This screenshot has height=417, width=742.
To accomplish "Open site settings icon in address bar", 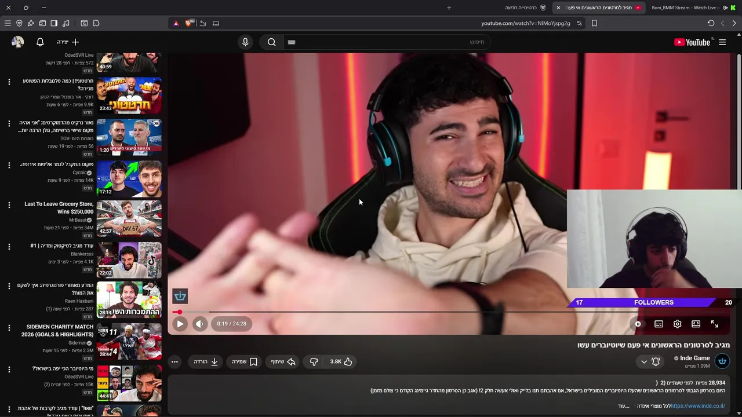I will 579,23.
